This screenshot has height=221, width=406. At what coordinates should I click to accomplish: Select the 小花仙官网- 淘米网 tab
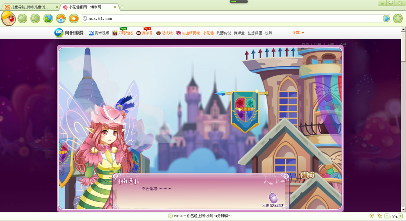(90, 7)
